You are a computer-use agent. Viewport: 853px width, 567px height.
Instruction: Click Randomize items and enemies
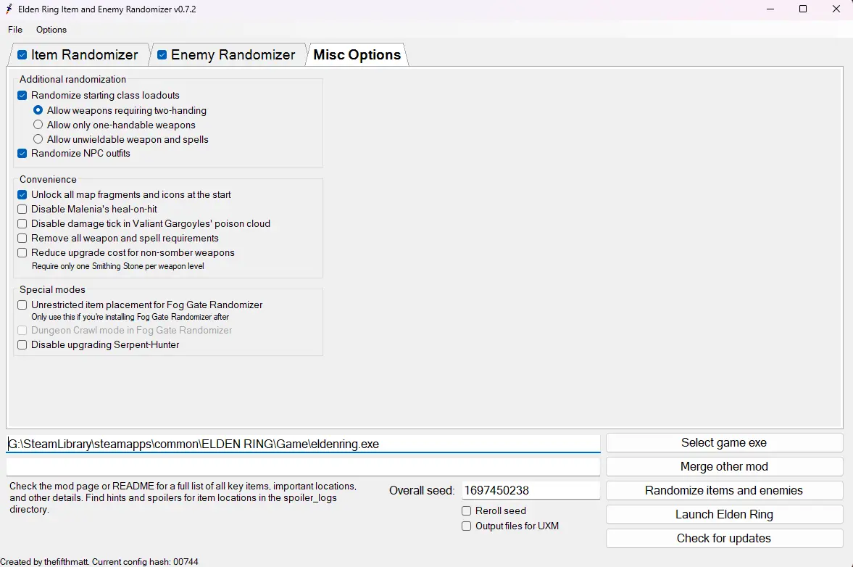724,491
